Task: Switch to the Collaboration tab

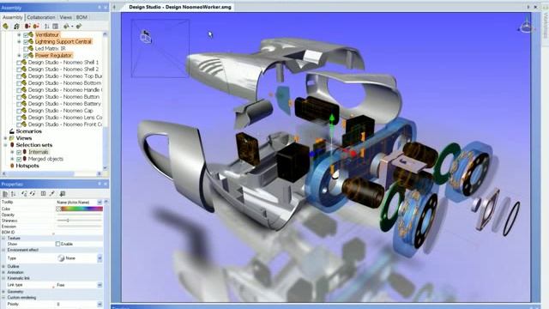Action: click(x=41, y=17)
